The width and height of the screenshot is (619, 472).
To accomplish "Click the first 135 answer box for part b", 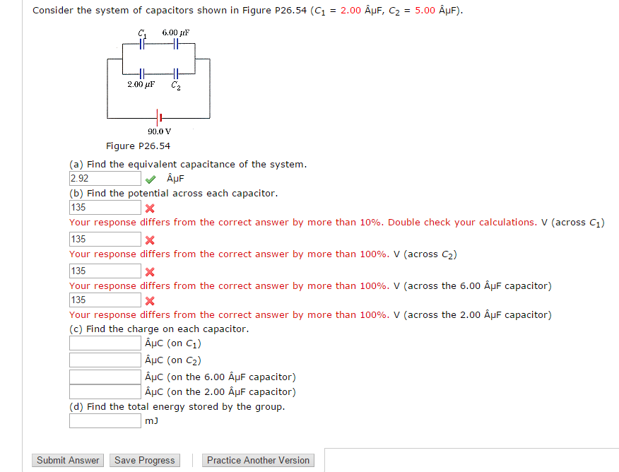I will (105, 207).
